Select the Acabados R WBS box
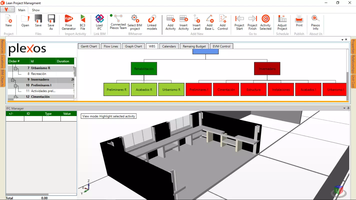This screenshot has height=200, width=356. coord(144,89)
